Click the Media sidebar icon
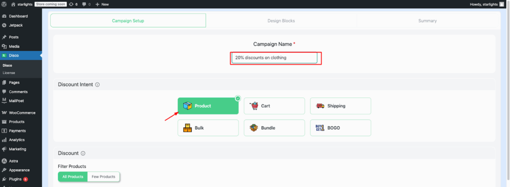This screenshot has width=510, height=187. tap(4, 46)
